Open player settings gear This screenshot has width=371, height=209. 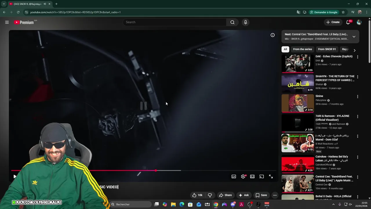[243, 176]
